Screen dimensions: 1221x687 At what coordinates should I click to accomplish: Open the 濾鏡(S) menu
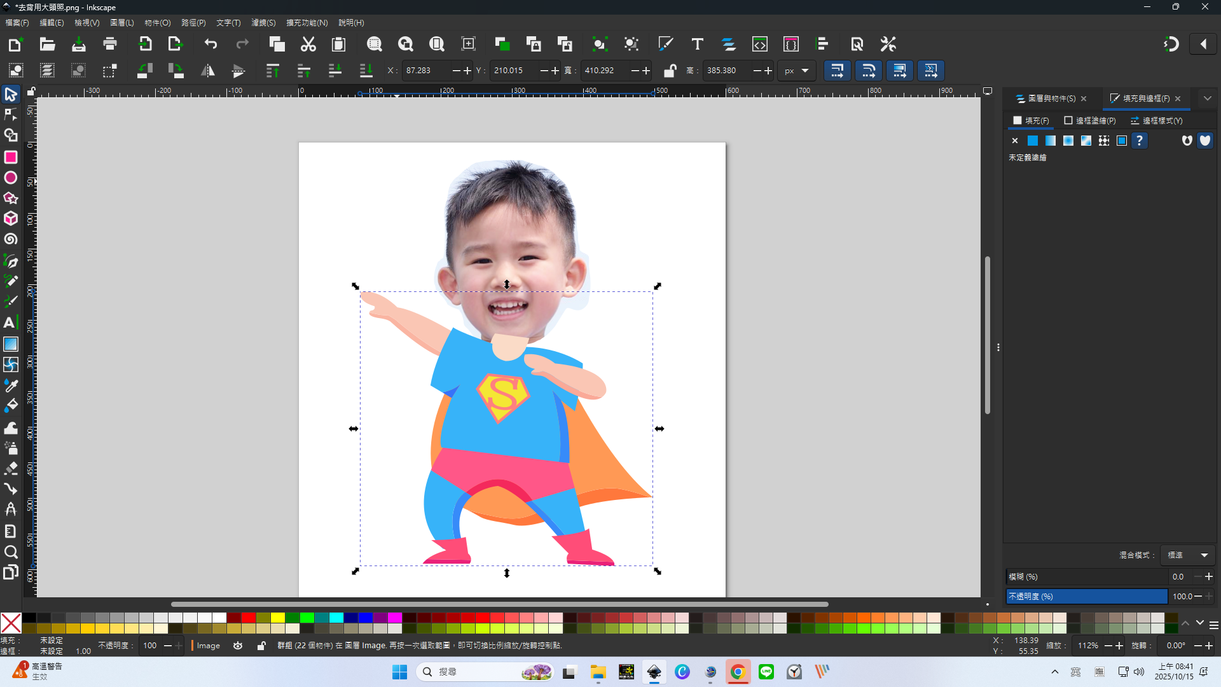pos(263,23)
